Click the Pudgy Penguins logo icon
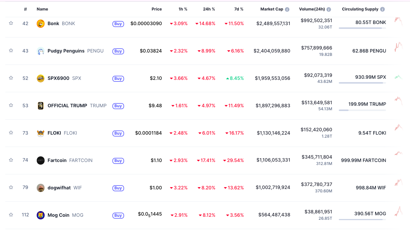 [40, 51]
